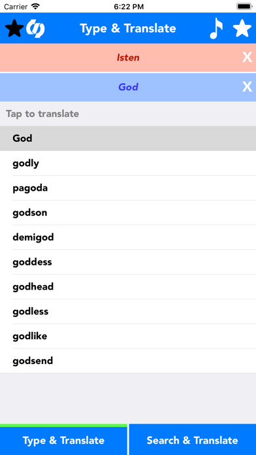Translate the suggestion godly
This screenshot has width=256, height=455.
[x=128, y=163]
